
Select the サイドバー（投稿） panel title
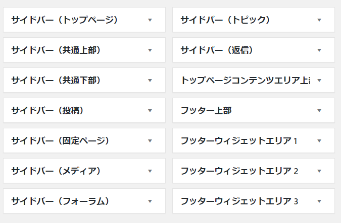(x=47, y=111)
